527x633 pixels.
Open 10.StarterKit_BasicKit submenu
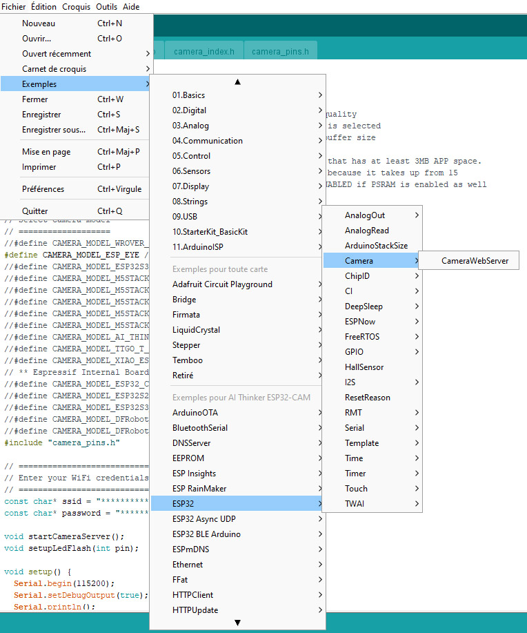[x=238, y=232]
